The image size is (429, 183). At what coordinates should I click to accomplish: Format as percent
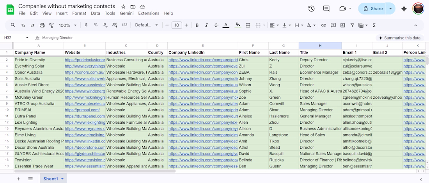(96, 25)
